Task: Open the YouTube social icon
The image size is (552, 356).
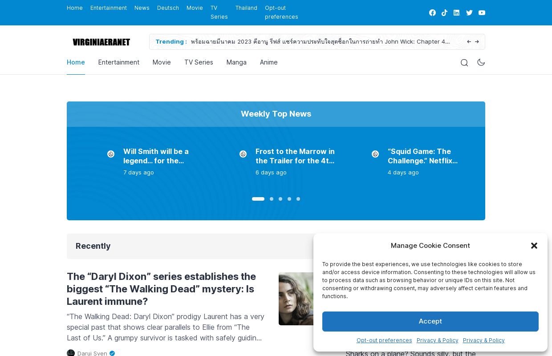Action: [x=482, y=12]
